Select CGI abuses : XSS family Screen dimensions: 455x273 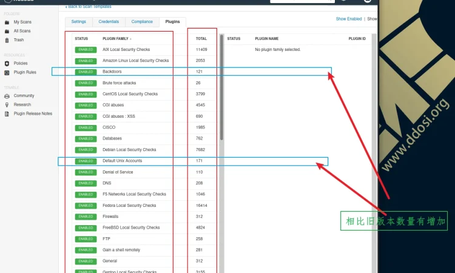[x=119, y=116]
